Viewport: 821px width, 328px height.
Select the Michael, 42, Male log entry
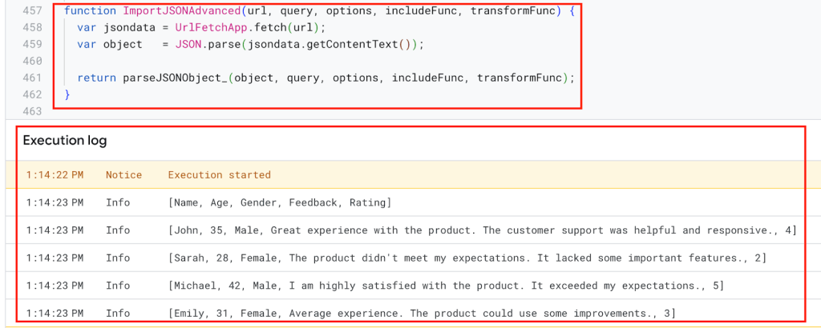pos(410,285)
